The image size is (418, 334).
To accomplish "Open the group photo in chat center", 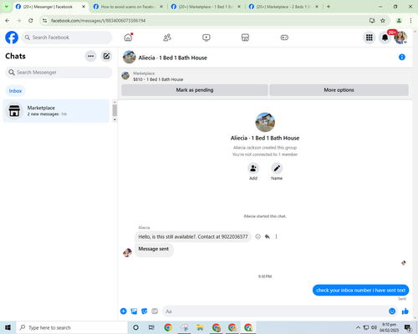I will pyautogui.click(x=265, y=122).
